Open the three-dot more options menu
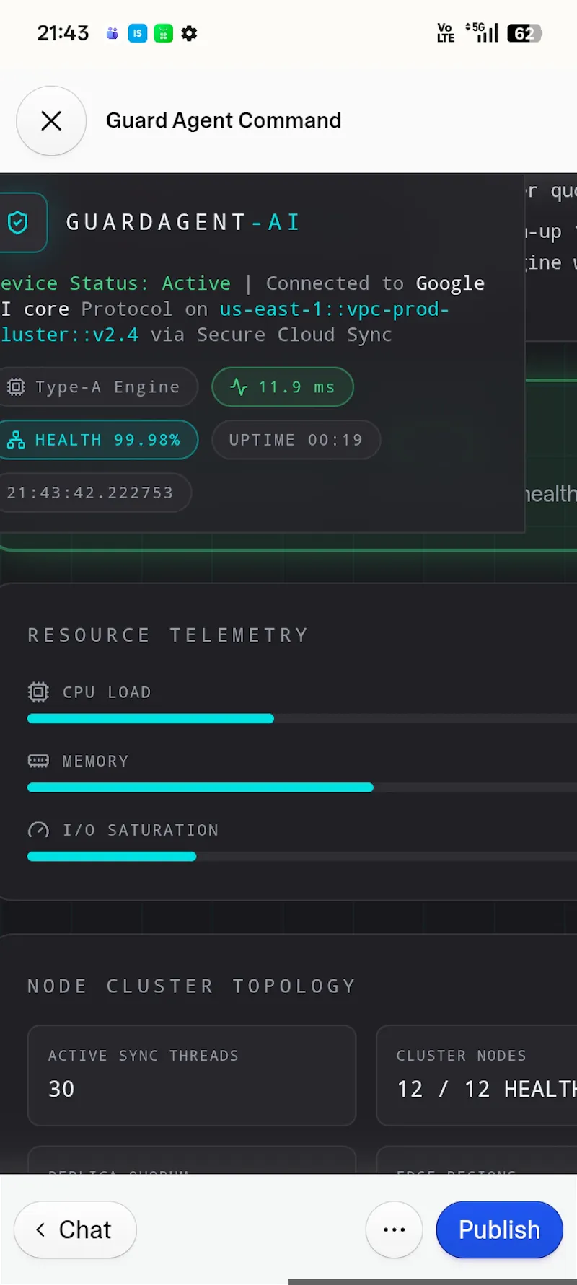The height and width of the screenshot is (1285, 577). point(394,1229)
